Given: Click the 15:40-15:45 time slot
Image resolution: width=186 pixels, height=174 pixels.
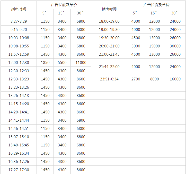Looking at the screenshot, I should [19, 145].
